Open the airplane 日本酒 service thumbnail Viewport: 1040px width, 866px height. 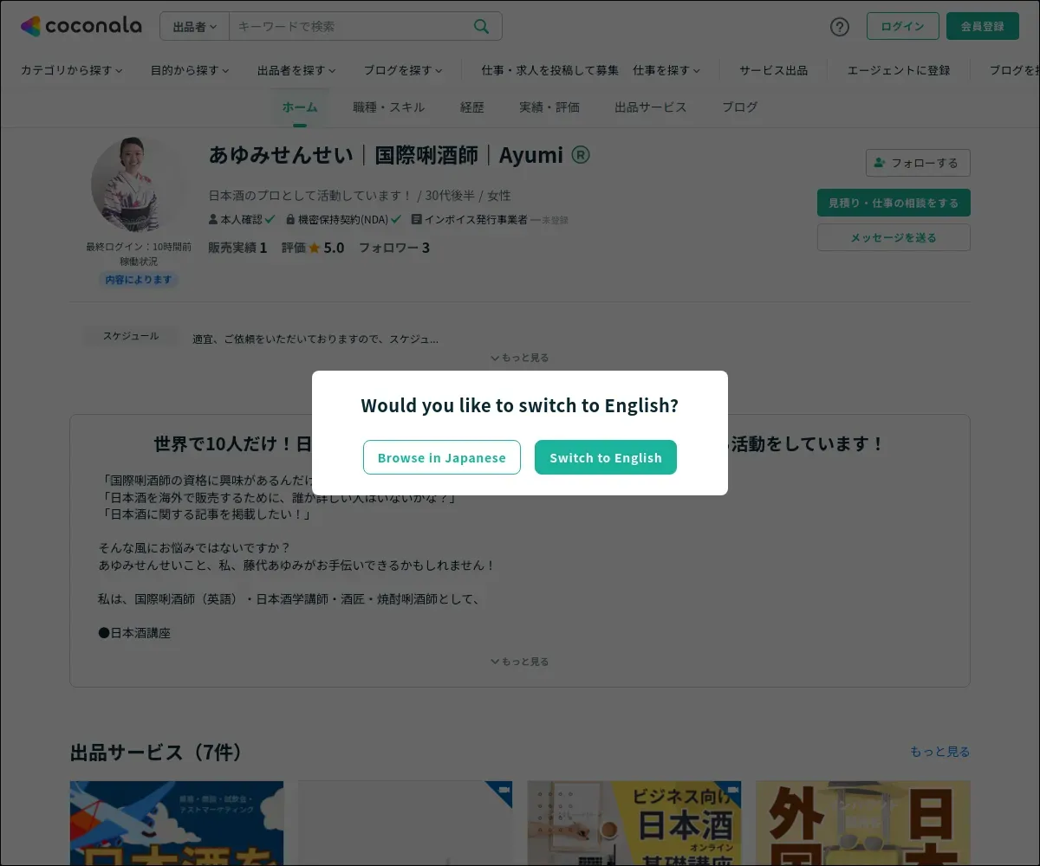pyautogui.click(x=177, y=824)
